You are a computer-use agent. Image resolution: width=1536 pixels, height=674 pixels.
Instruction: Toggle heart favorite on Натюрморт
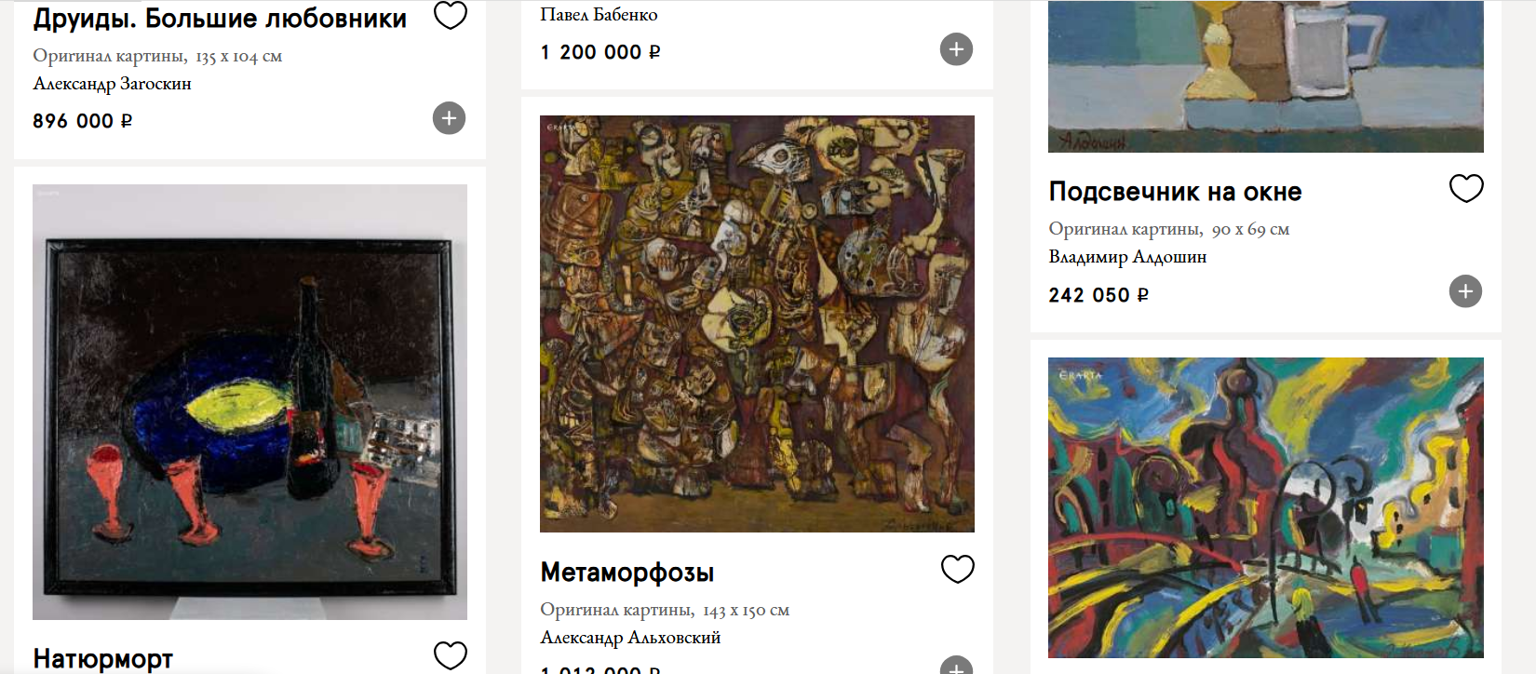coord(451,655)
